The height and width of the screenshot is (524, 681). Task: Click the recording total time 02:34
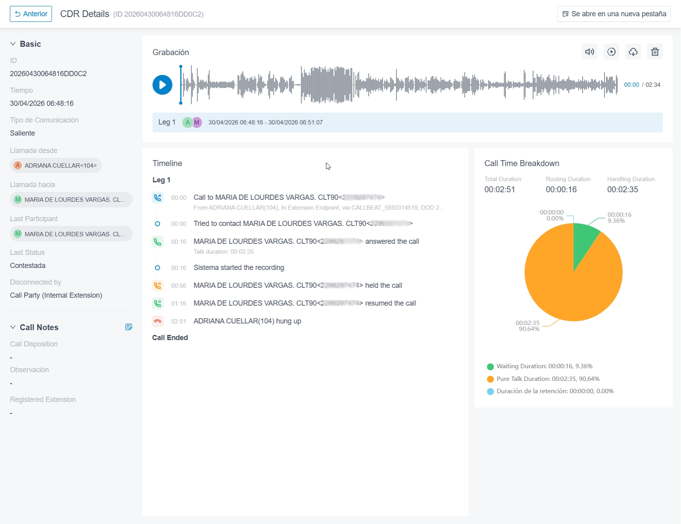(653, 85)
